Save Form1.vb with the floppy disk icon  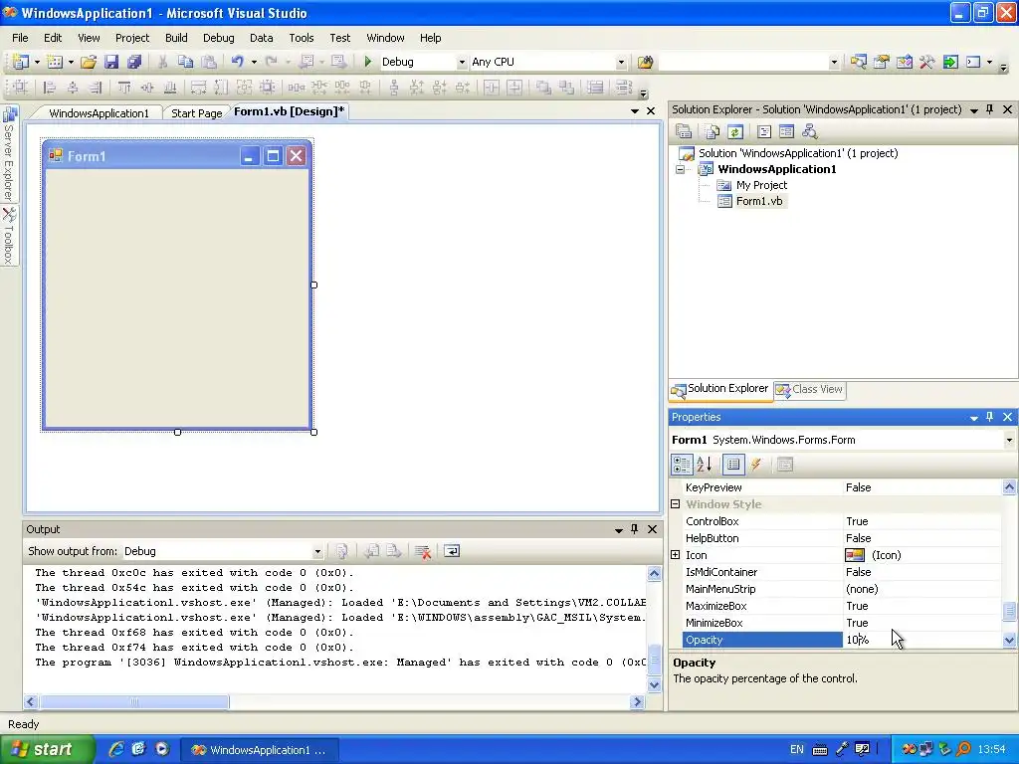pos(111,62)
